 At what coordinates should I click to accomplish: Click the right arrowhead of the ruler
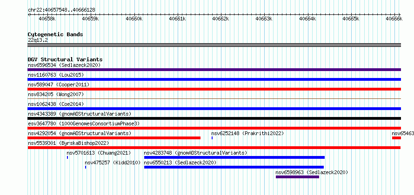(x=400, y=14)
